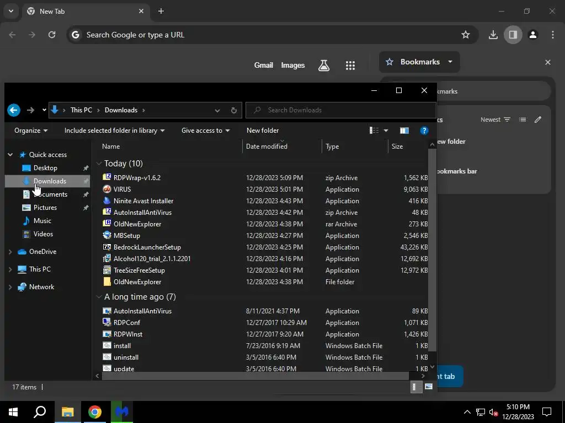Select Desktop in Quick access
The width and height of the screenshot is (565, 423).
click(x=45, y=168)
